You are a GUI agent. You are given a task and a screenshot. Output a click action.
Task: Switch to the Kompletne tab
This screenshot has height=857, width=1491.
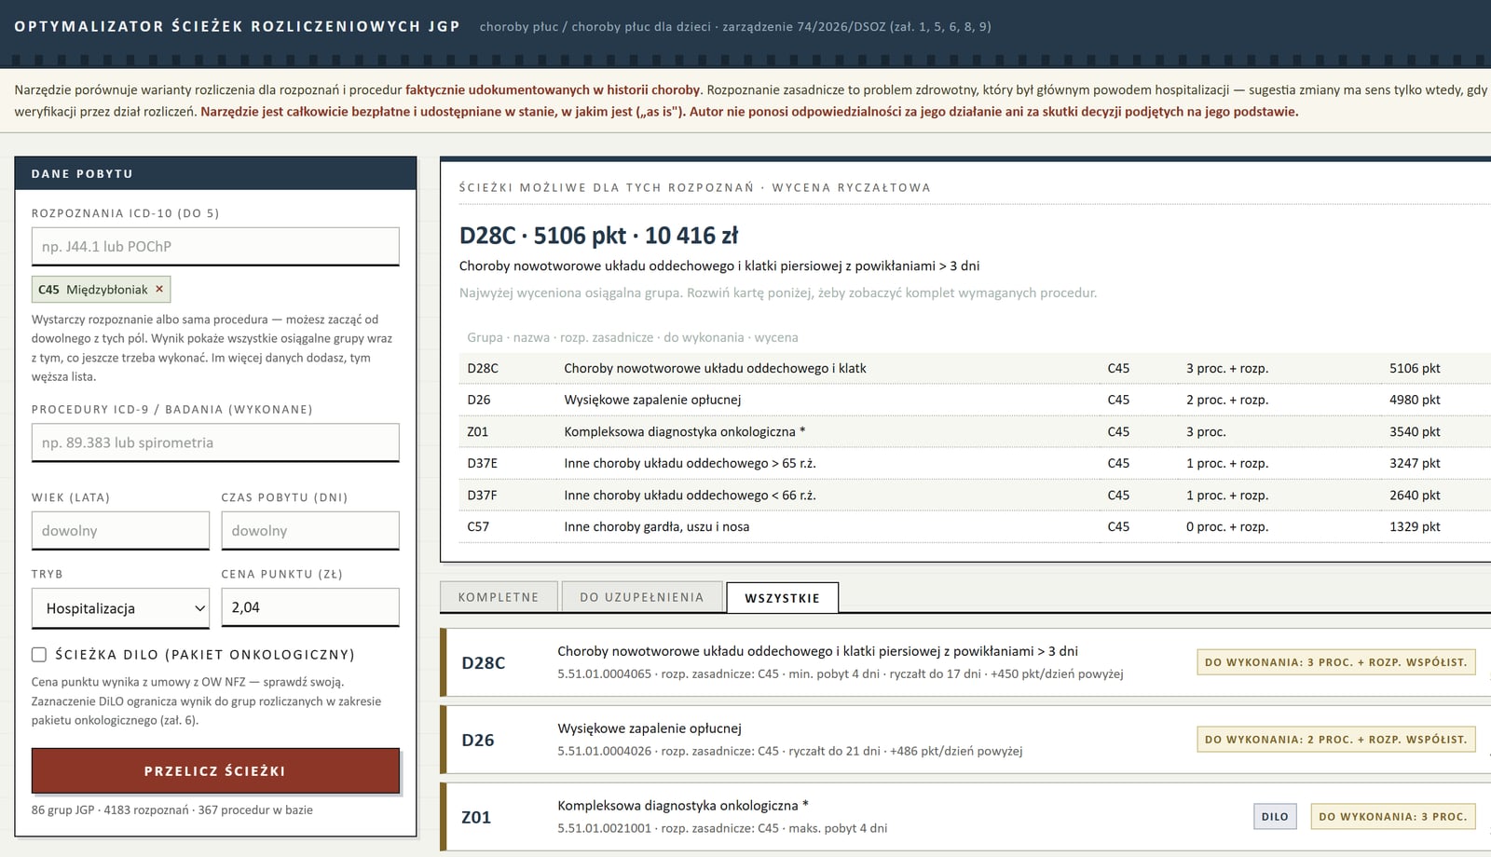(499, 597)
